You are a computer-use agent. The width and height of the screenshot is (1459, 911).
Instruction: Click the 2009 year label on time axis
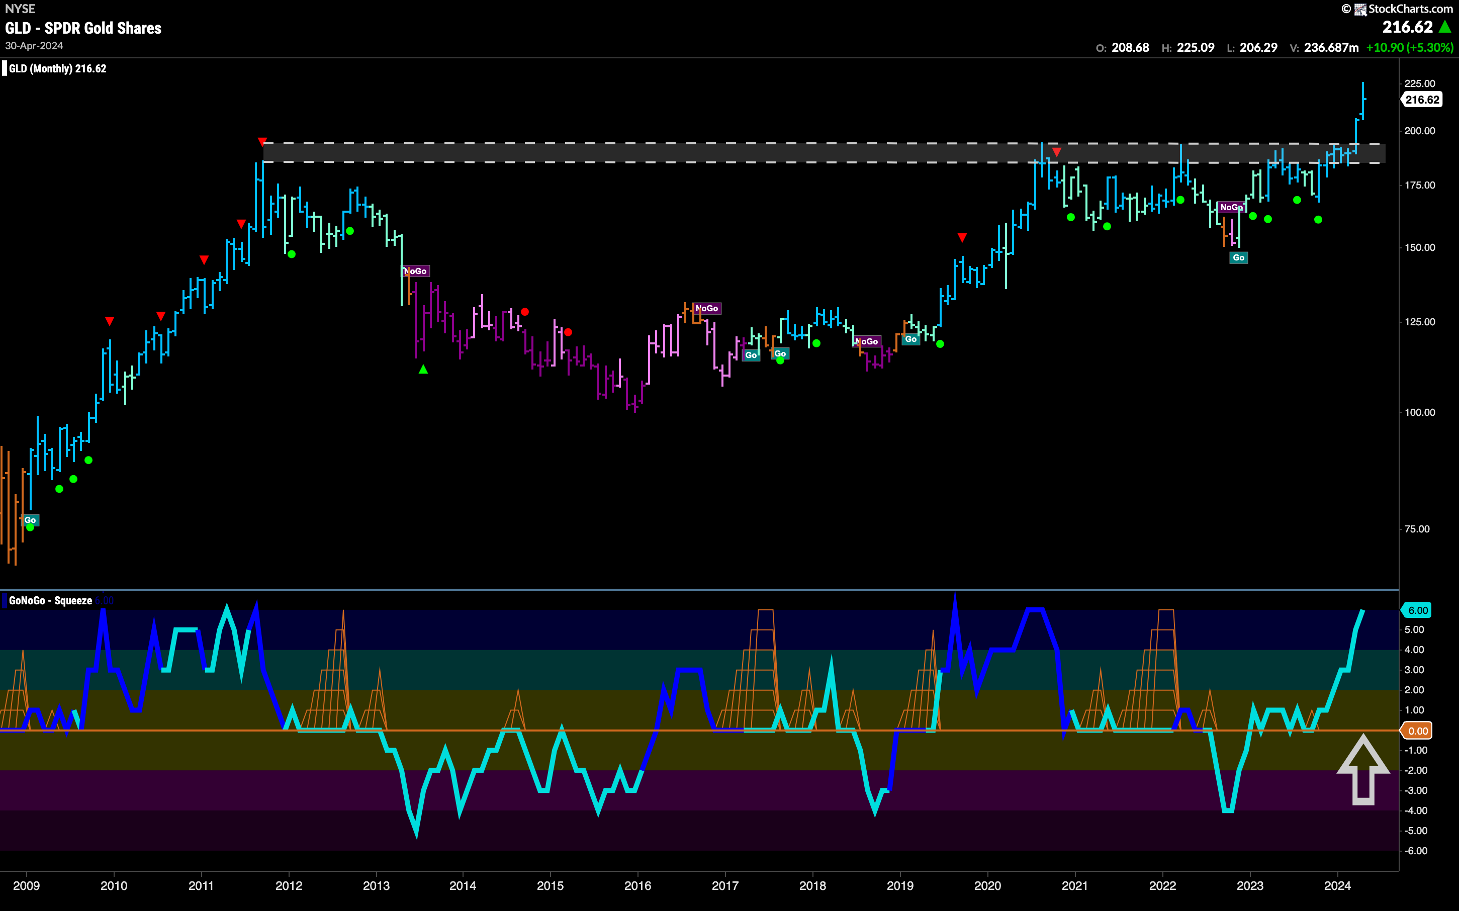pyautogui.click(x=27, y=886)
